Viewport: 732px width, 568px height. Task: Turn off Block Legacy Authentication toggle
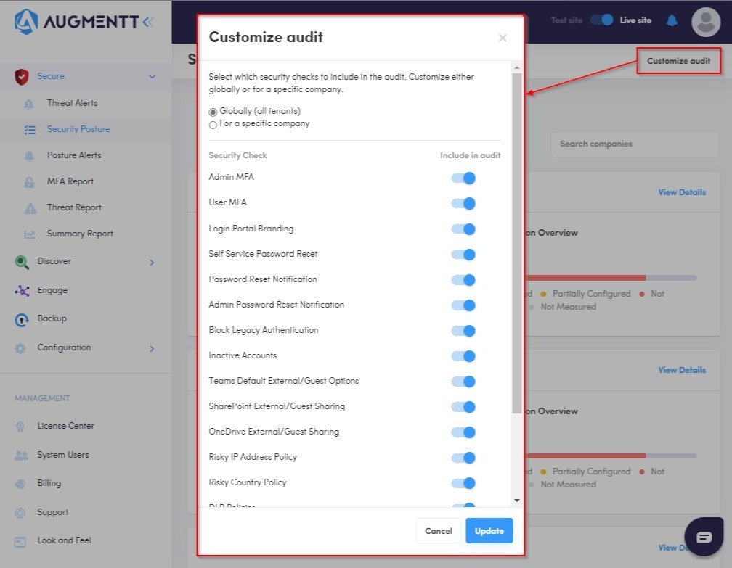(463, 331)
